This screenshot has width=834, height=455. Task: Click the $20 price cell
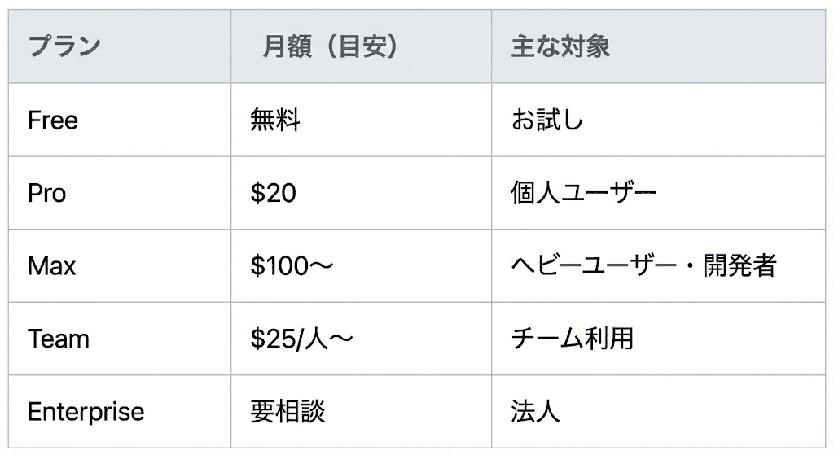(x=274, y=194)
